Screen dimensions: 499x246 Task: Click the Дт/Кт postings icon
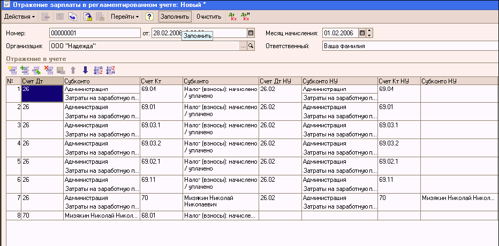click(x=232, y=17)
